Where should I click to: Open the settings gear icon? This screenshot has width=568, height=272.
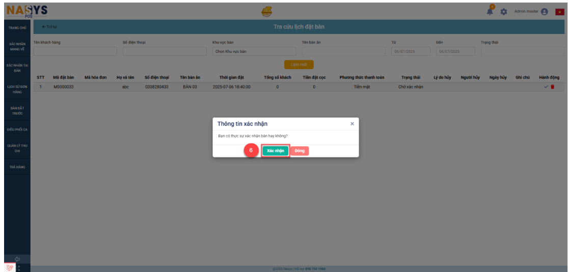pyautogui.click(x=504, y=12)
